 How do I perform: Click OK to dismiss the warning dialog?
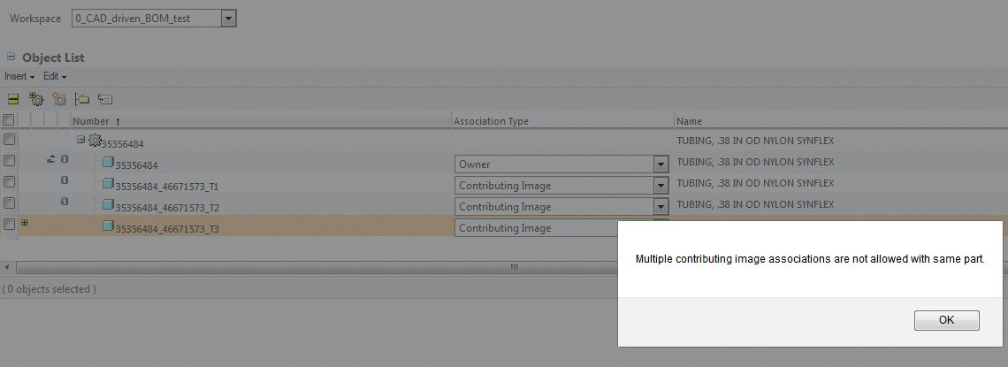coord(946,320)
